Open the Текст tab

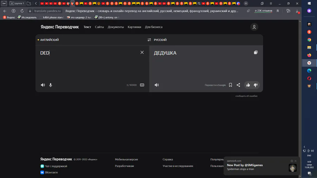[x=87, y=27]
